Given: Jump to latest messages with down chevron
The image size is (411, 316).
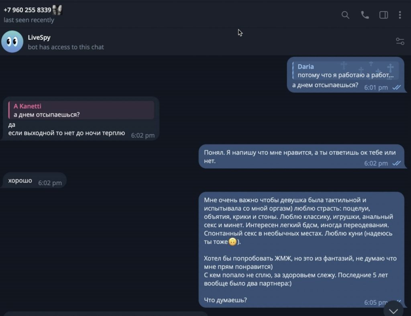Looking at the screenshot, I should 393,310.
